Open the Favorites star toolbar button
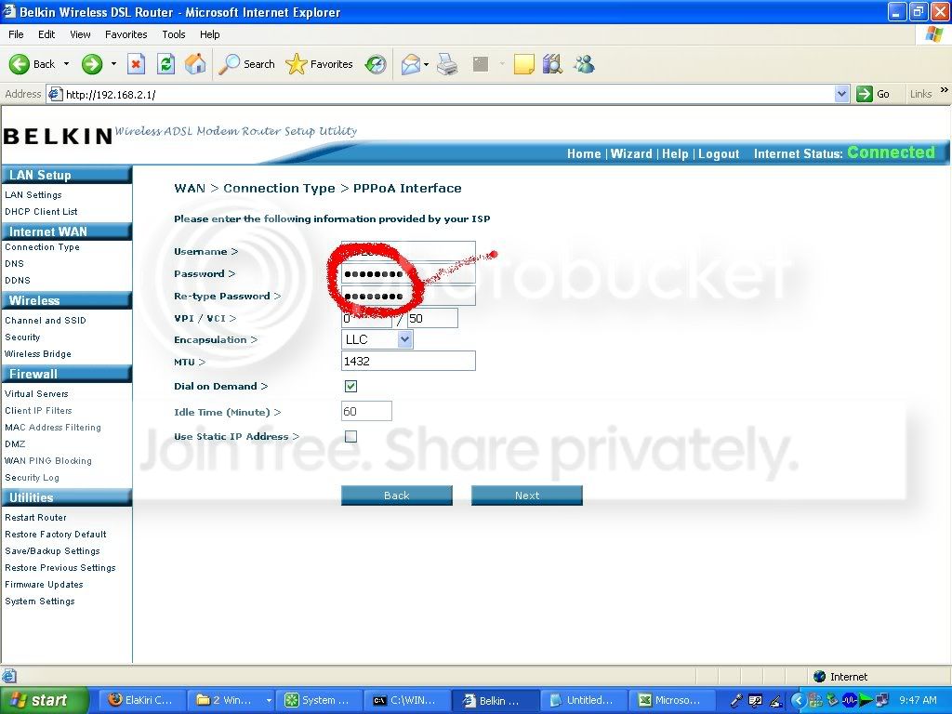Viewport: 952px width, 714px height. (320, 64)
